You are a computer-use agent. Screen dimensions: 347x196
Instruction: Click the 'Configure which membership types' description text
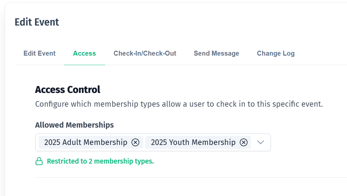179,104
